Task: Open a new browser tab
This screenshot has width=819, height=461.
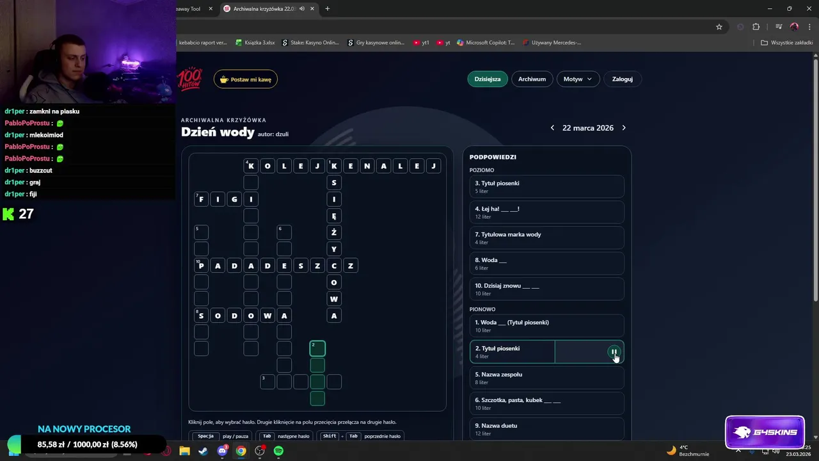Action: (x=328, y=9)
